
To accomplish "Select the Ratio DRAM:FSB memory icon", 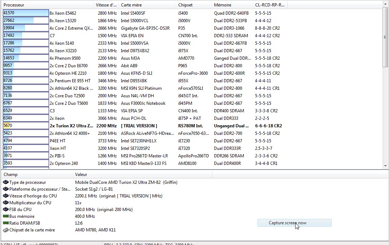I will (x=6, y=223).
